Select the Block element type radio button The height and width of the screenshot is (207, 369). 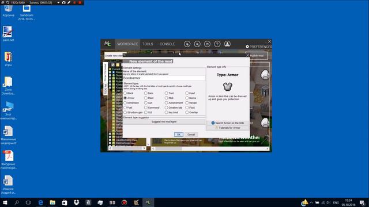pos(125,93)
